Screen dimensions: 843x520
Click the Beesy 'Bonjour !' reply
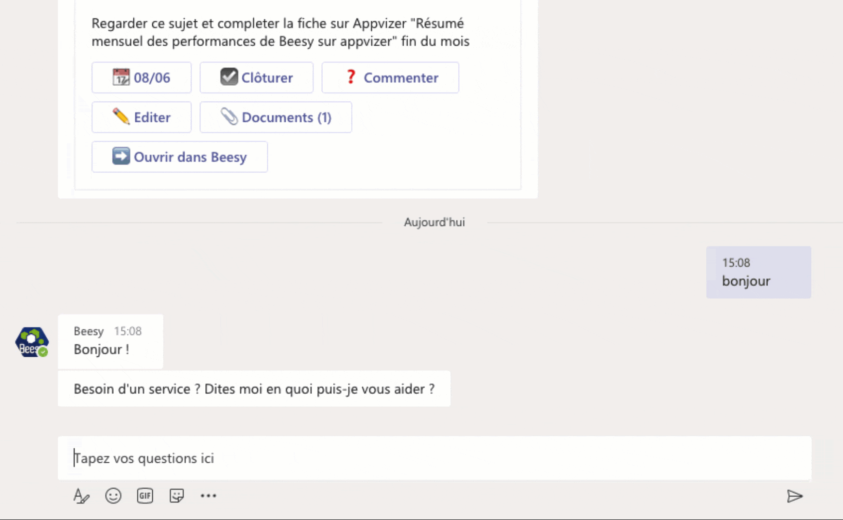110,342
